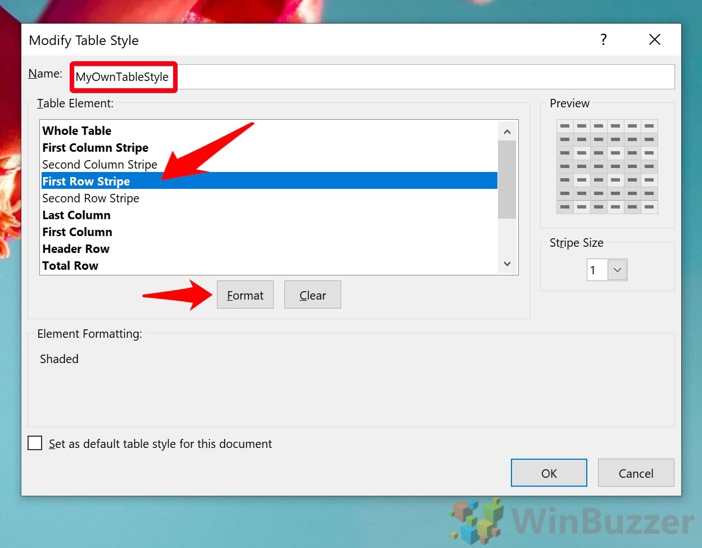This screenshot has height=548, width=702.
Task: Select Whole Table element
Action: (77, 131)
